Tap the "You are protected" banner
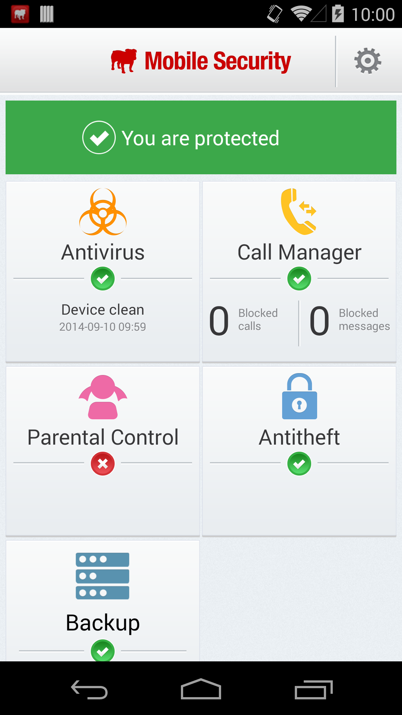 click(201, 137)
